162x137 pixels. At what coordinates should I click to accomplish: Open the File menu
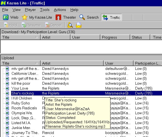[x=5, y=10]
